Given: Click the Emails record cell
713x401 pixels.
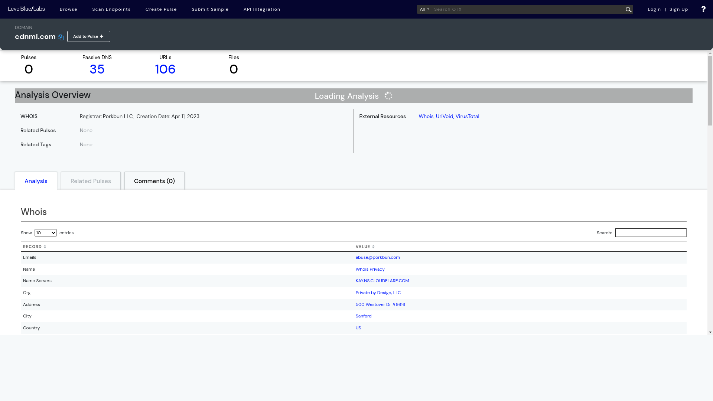Looking at the screenshot, I should point(30,257).
